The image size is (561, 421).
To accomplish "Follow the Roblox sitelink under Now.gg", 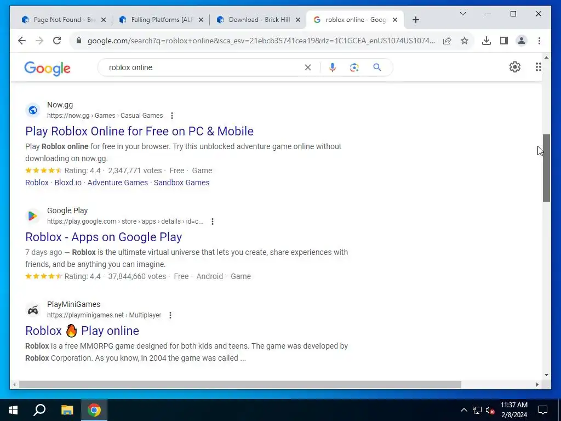I will pos(37,183).
